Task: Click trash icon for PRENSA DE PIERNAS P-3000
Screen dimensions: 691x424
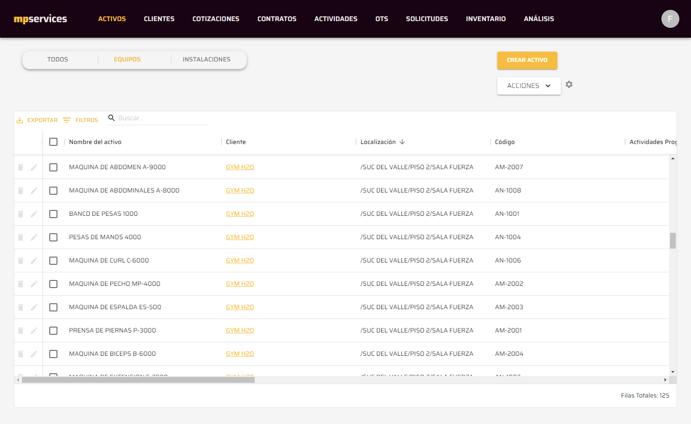Action: [x=21, y=331]
